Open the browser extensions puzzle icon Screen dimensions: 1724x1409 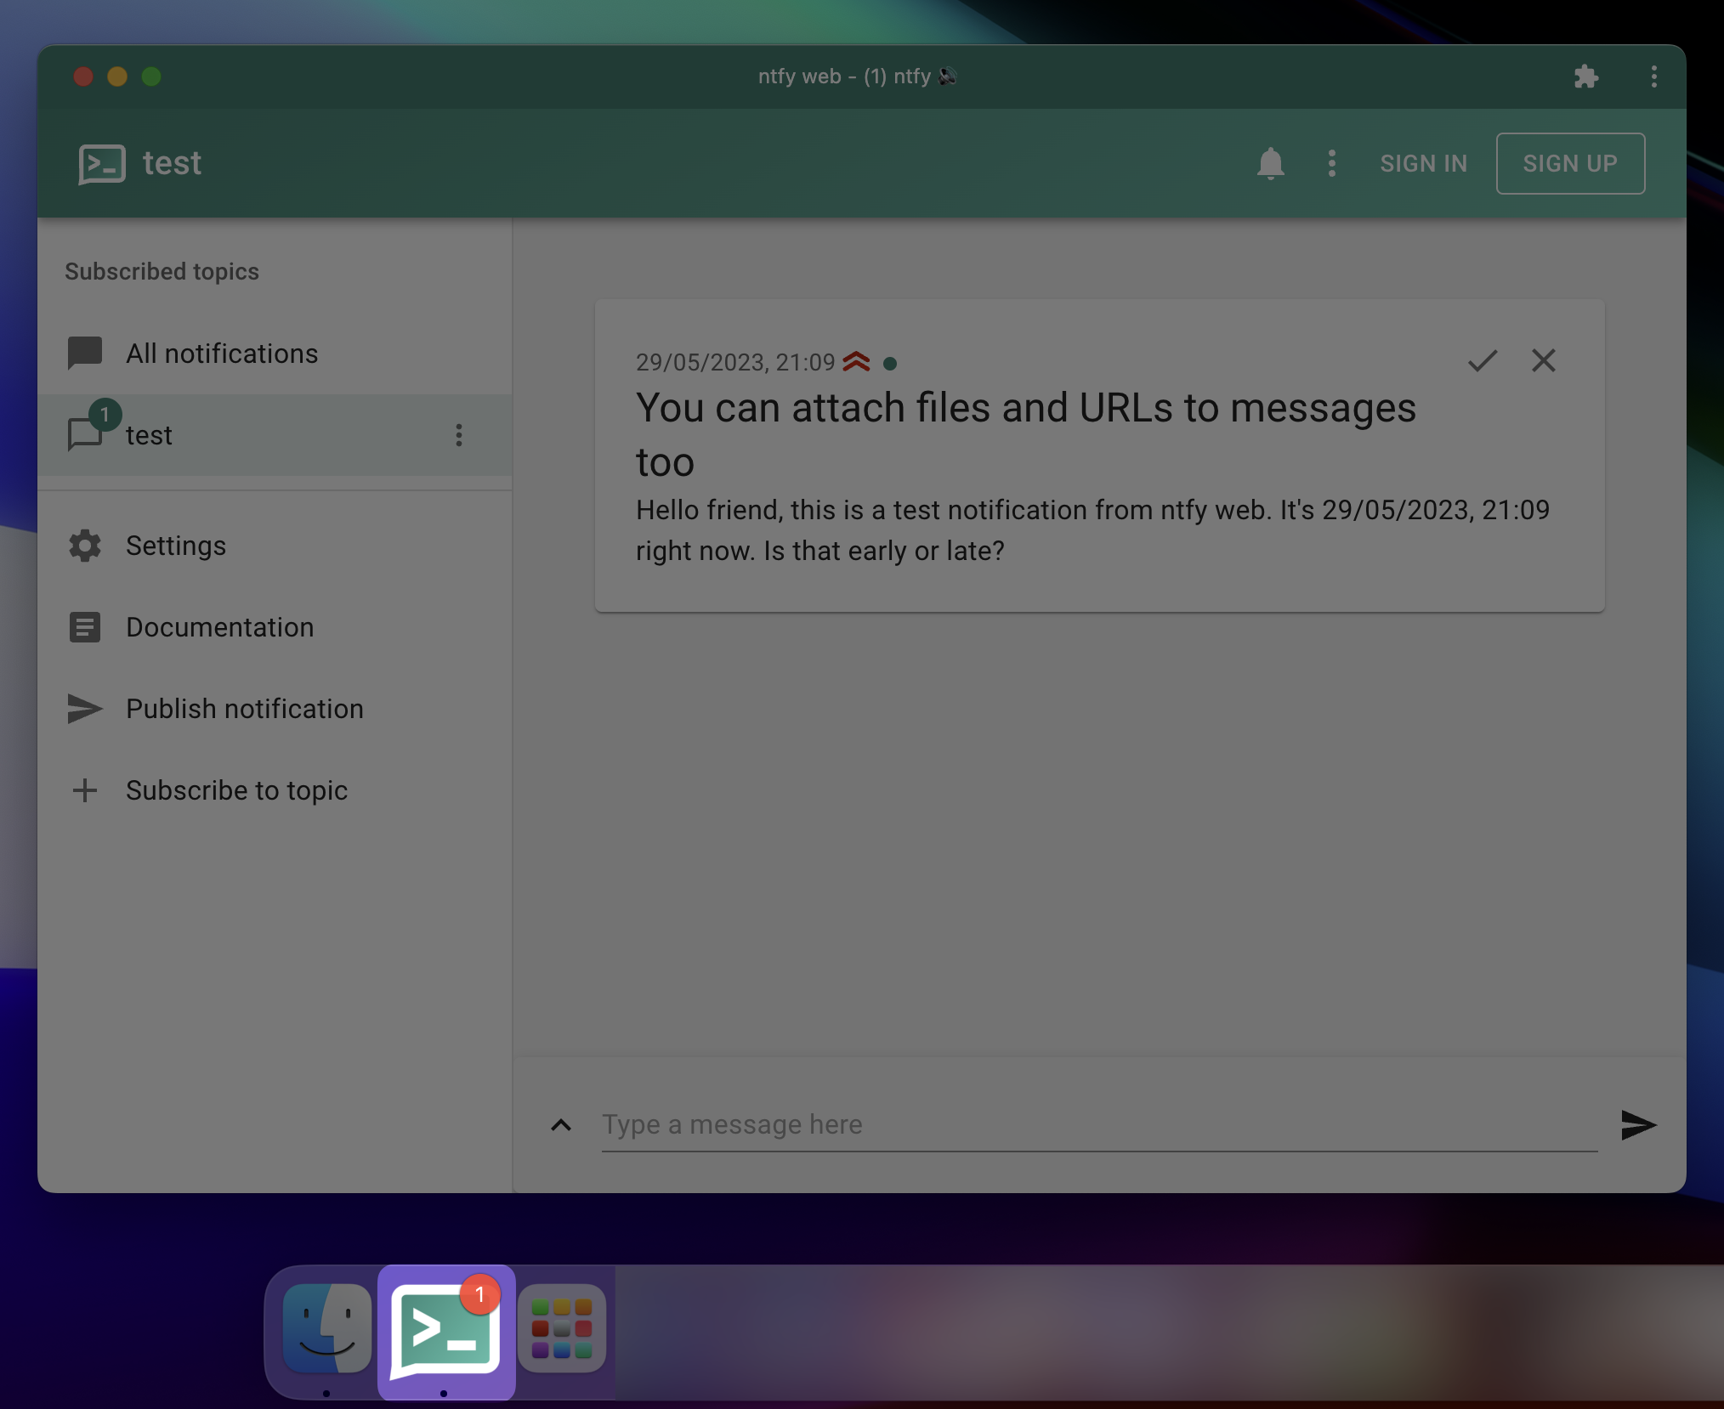[x=1585, y=76]
